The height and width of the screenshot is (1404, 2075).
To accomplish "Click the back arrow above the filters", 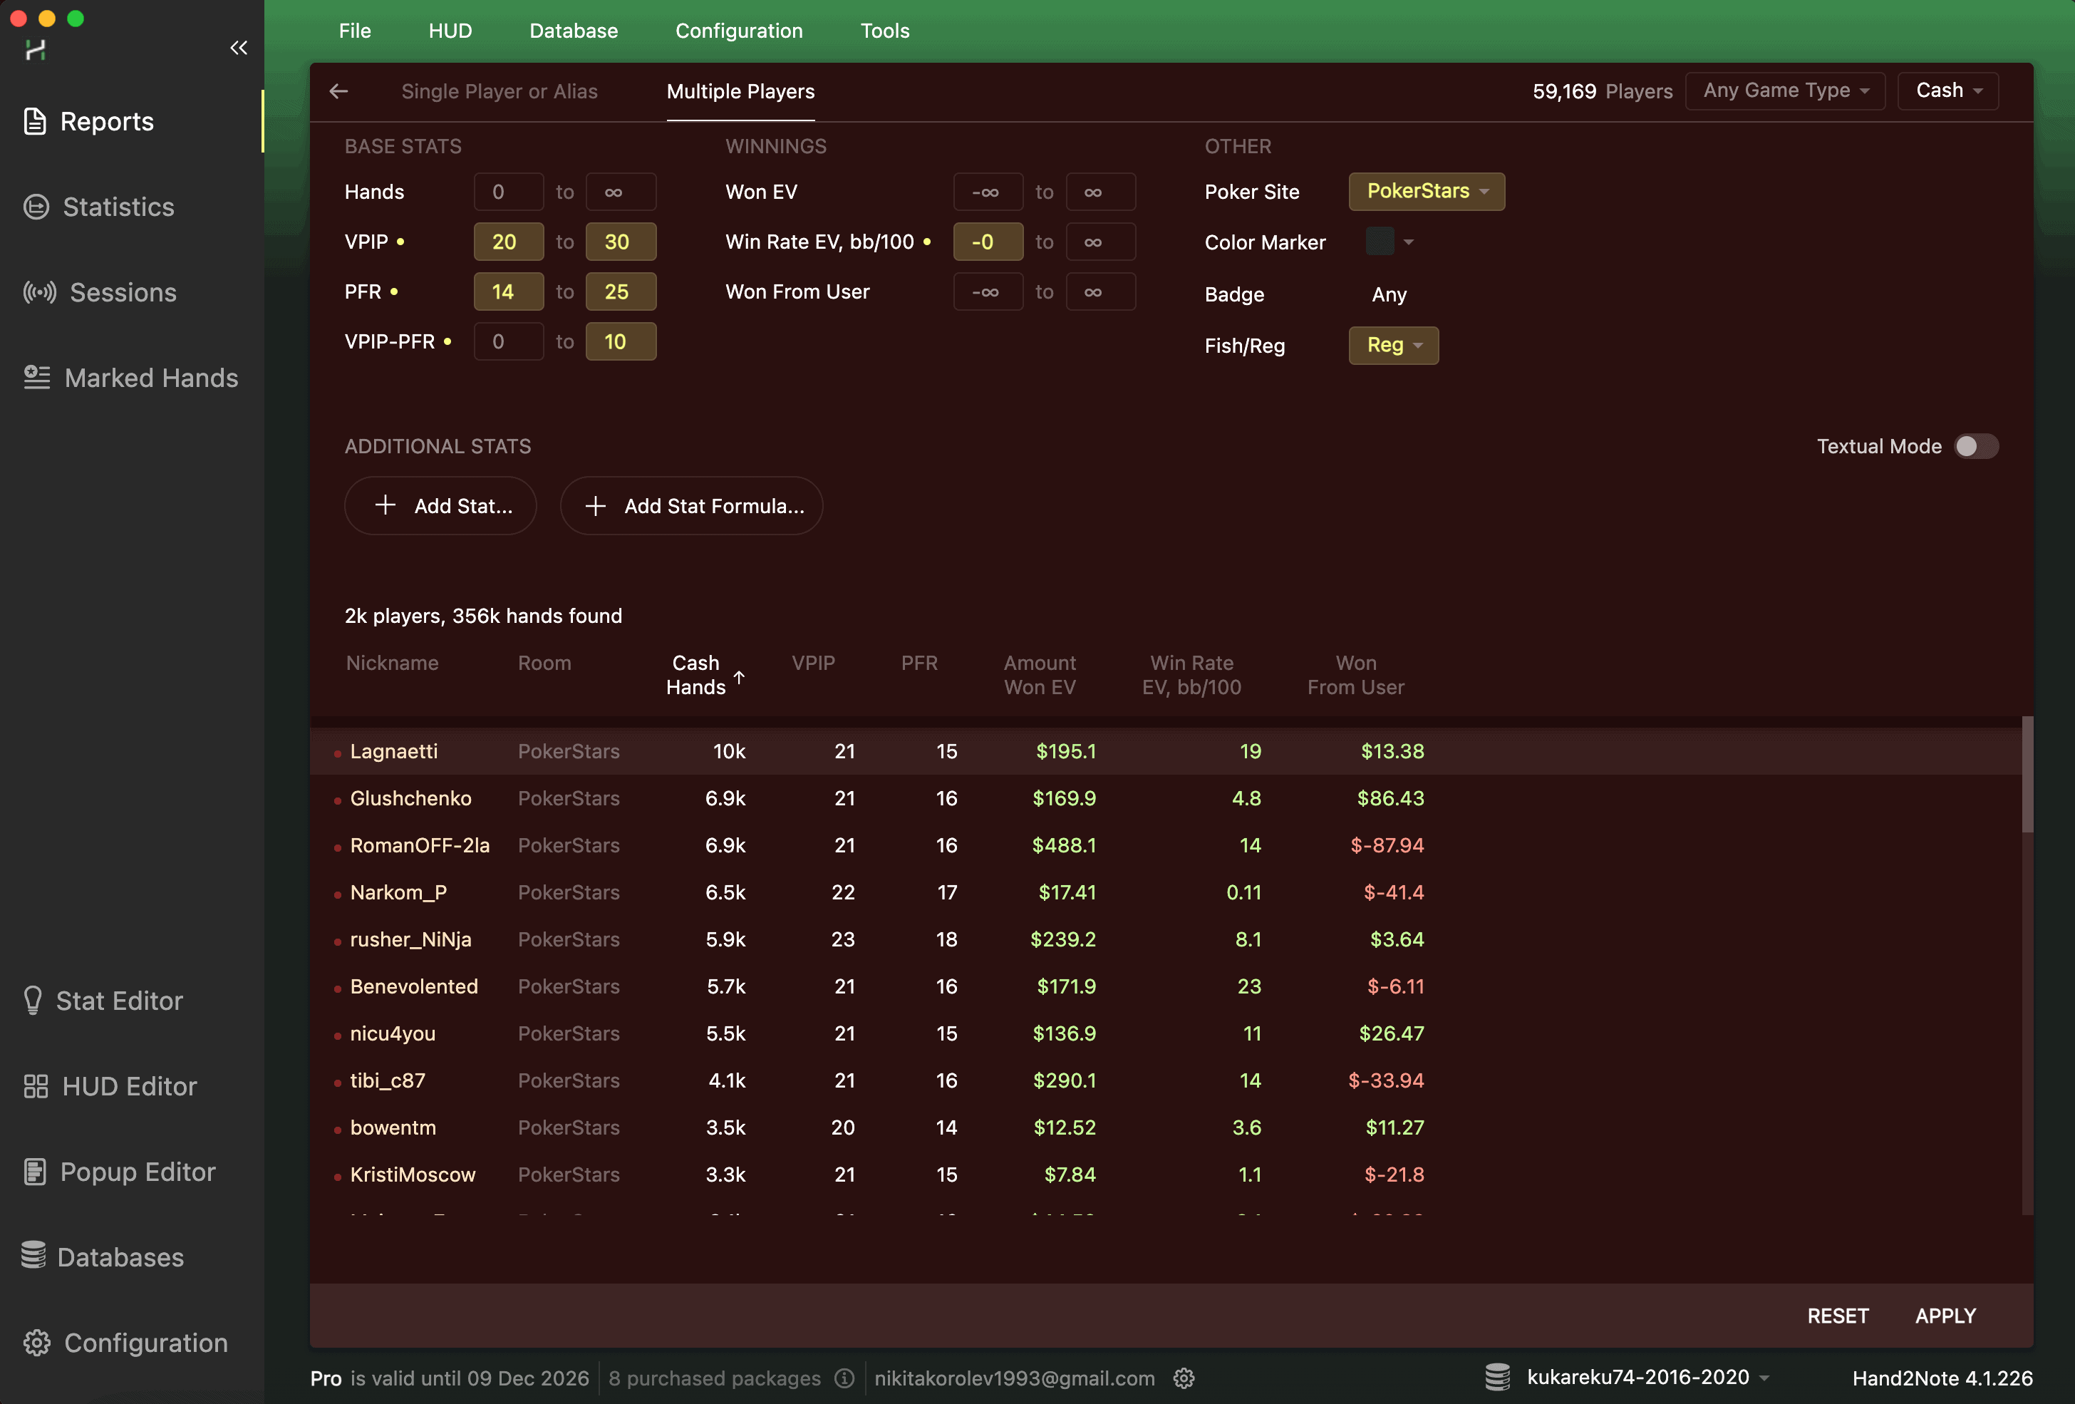I will tap(338, 91).
